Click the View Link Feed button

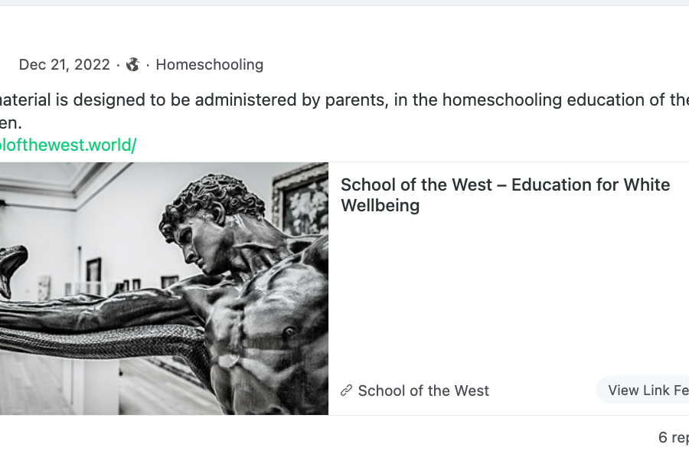[x=643, y=390]
